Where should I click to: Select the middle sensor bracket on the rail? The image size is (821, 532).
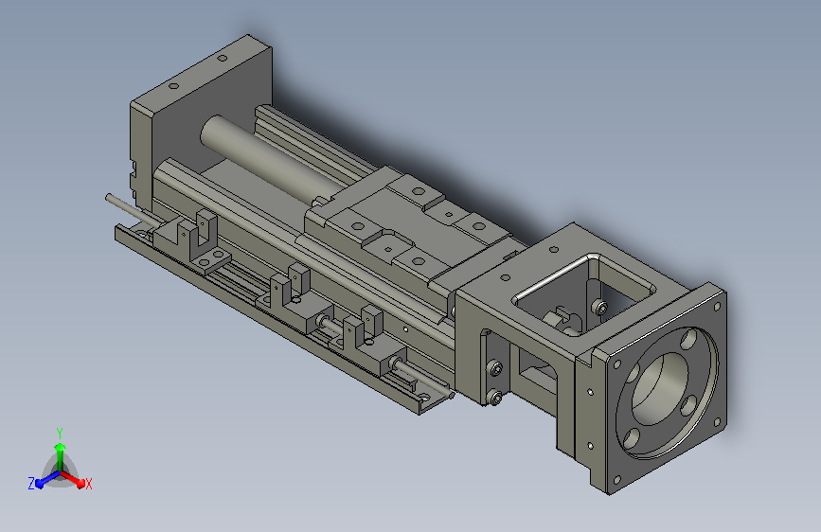coord(295,299)
